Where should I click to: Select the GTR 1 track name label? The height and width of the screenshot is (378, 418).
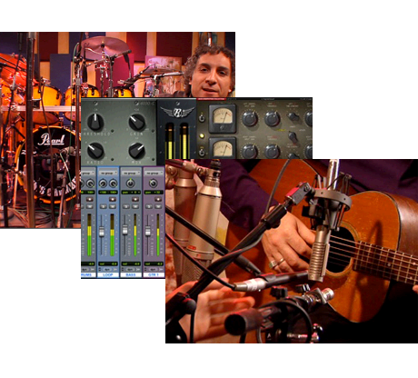154,274
